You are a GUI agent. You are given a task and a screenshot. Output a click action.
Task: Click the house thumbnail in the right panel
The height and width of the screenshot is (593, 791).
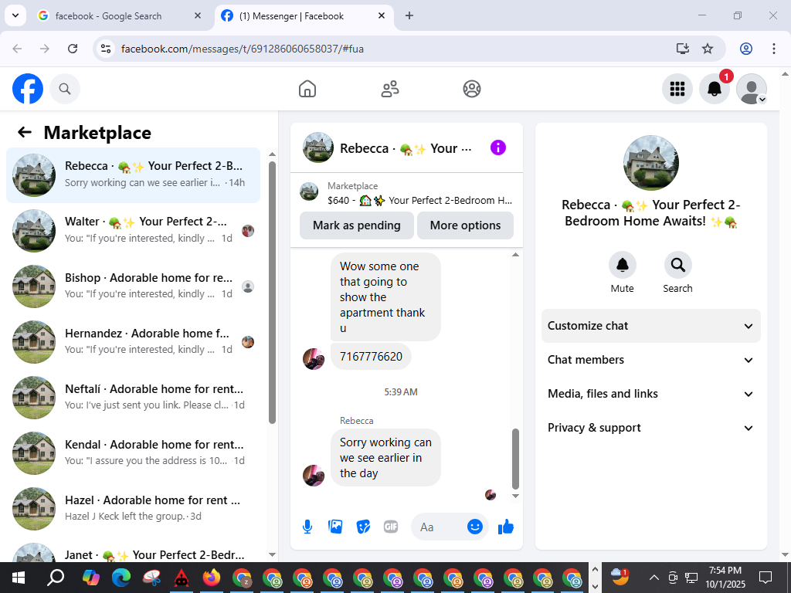(x=650, y=162)
